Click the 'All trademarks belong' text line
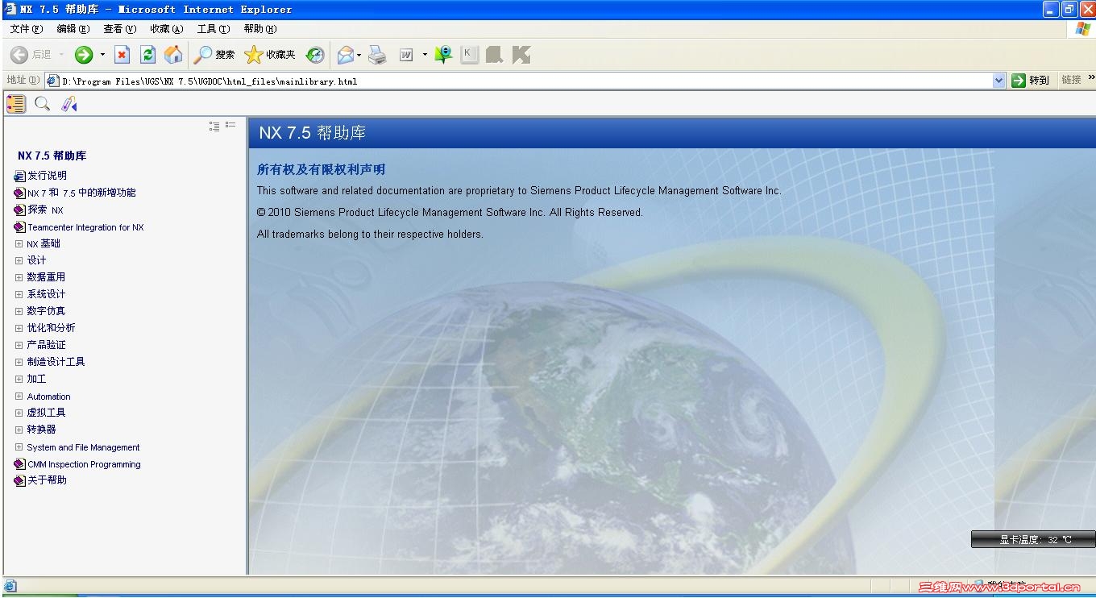This screenshot has width=1096, height=598. 370,235
